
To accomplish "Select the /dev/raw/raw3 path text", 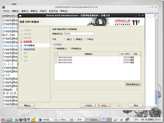I will (x=65, y=62).
